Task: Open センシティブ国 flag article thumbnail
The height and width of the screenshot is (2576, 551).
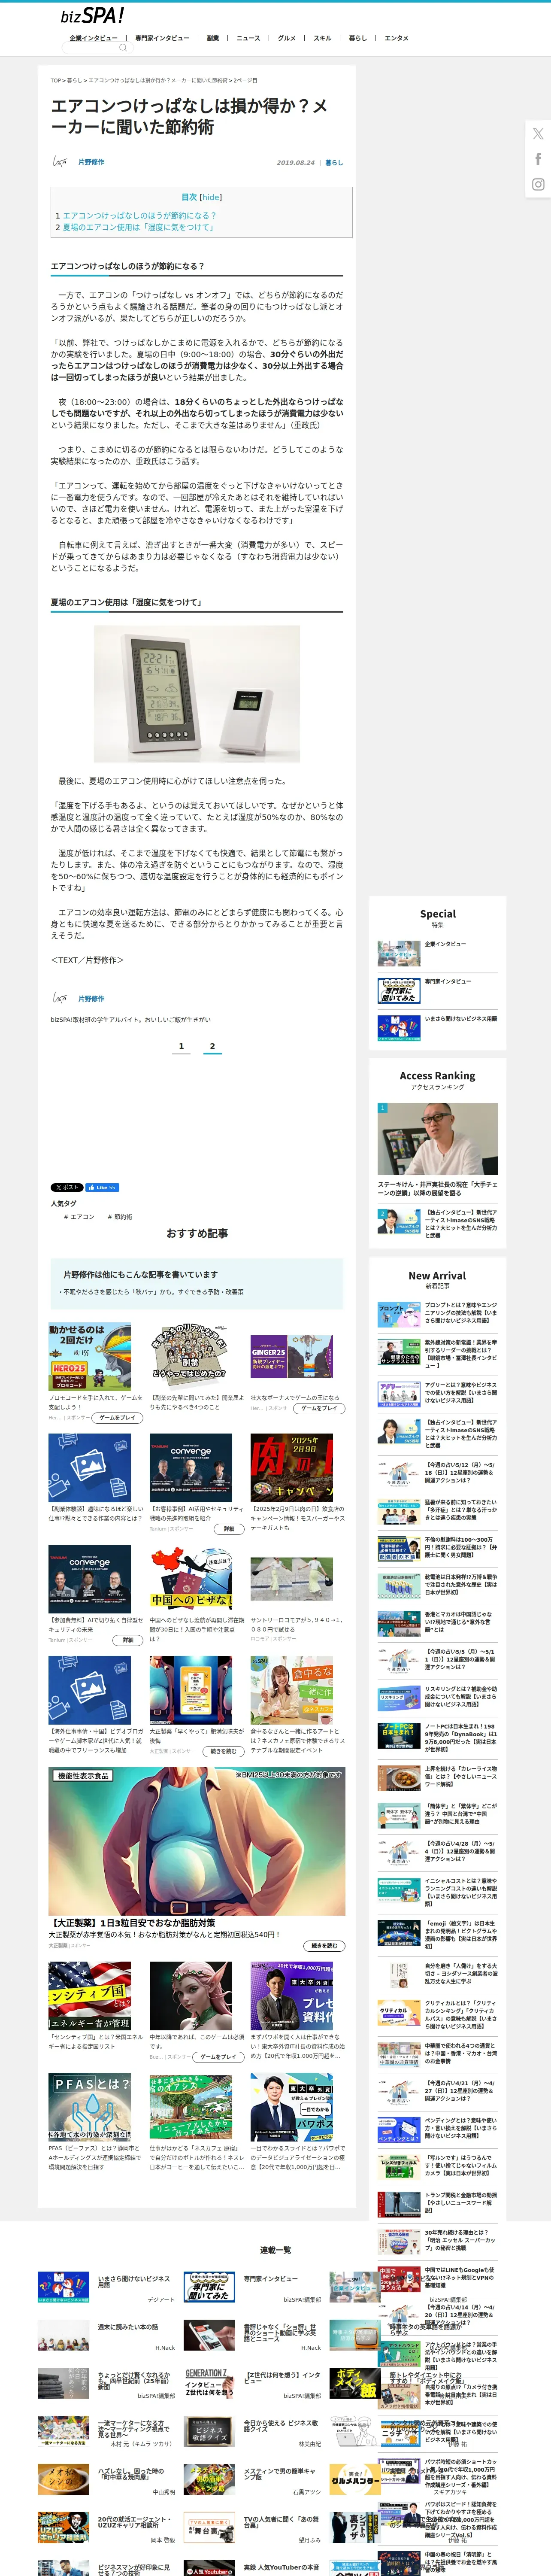Action: pyautogui.click(x=90, y=1995)
